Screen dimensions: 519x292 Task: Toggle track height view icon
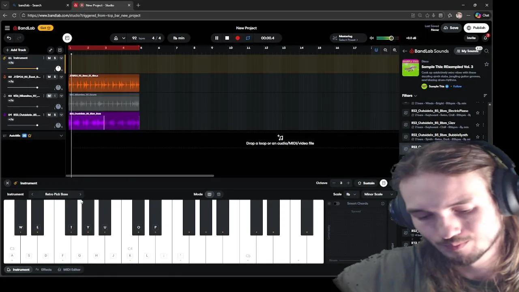(x=60, y=50)
